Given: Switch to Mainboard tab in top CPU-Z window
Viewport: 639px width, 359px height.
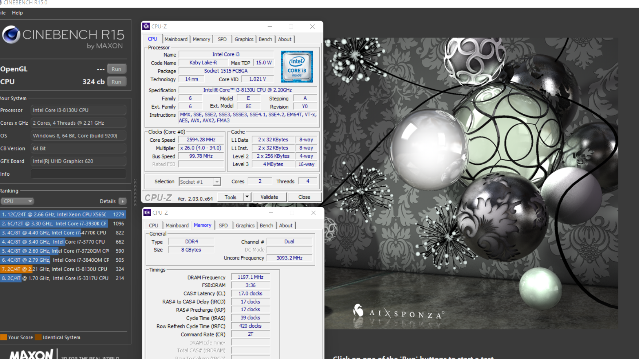Looking at the screenshot, I should coord(176,39).
